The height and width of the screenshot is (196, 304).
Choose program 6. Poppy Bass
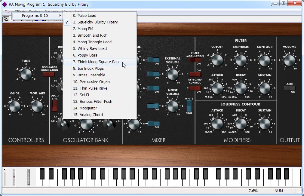pyautogui.click(x=100, y=55)
